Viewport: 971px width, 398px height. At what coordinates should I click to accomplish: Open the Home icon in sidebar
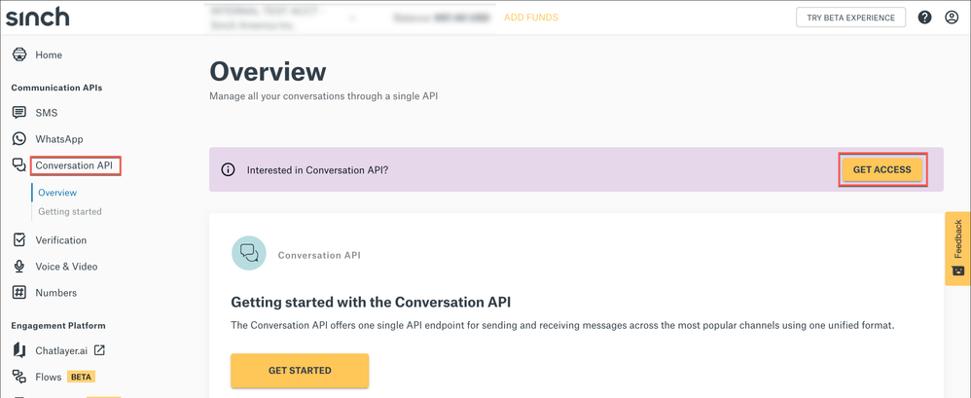pos(19,54)
